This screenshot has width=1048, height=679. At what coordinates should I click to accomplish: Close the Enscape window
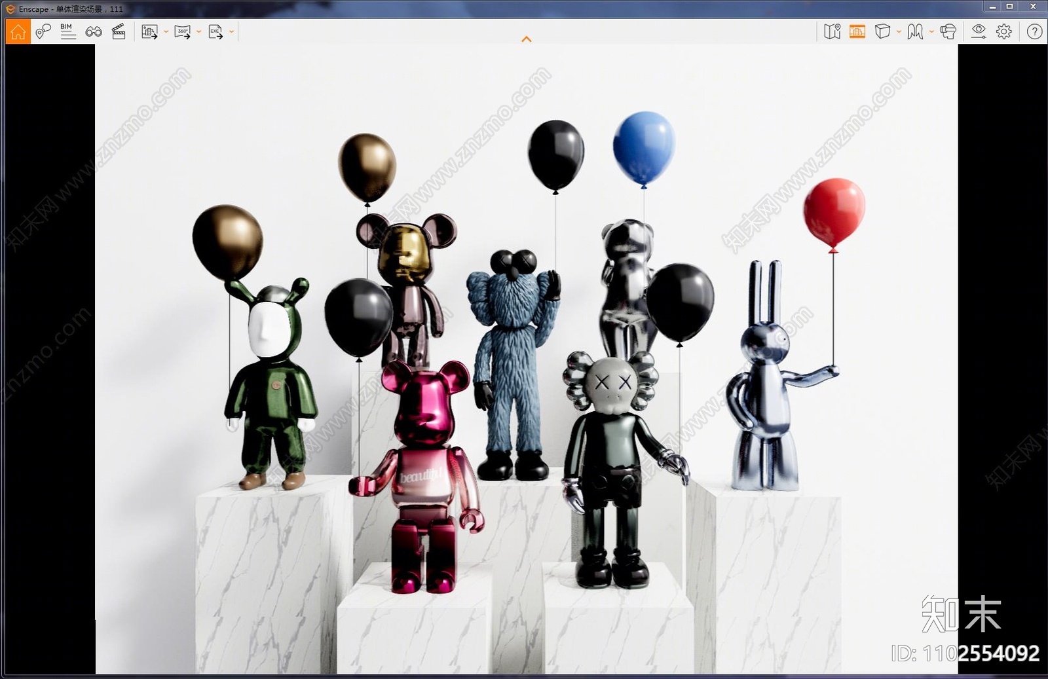pyautogui.click(x=1033, y=7)
